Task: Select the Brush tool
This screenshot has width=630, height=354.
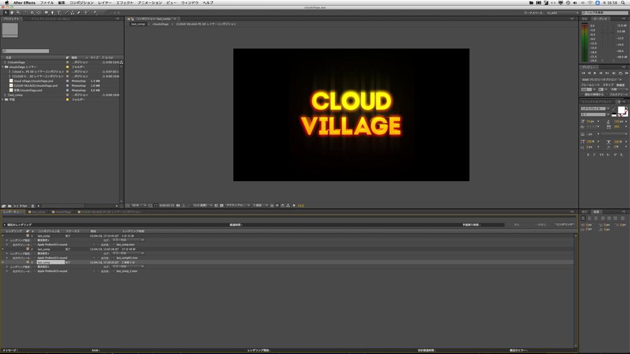Action: pyautogui.click(x=66, y=12)
